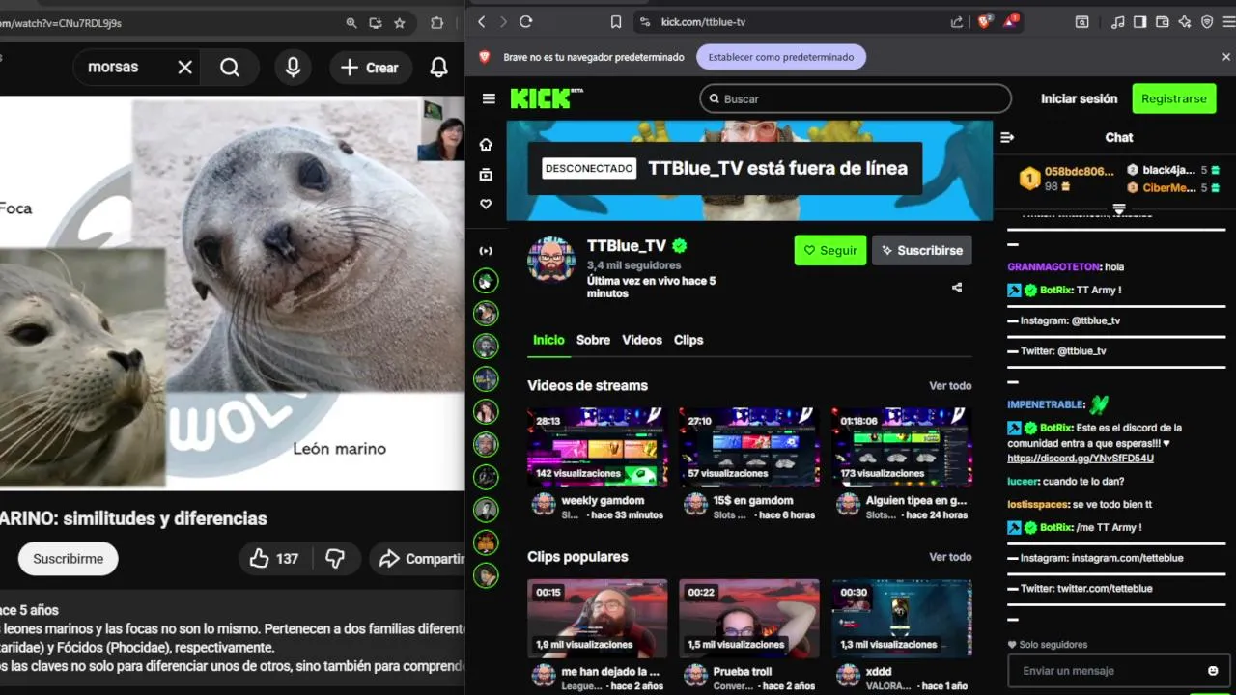Clear the YouTube search text 'morsas'

(x=185, y=67)
